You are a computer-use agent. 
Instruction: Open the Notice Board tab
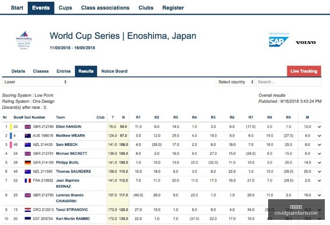pyautogui.click(x=114, y=71)
